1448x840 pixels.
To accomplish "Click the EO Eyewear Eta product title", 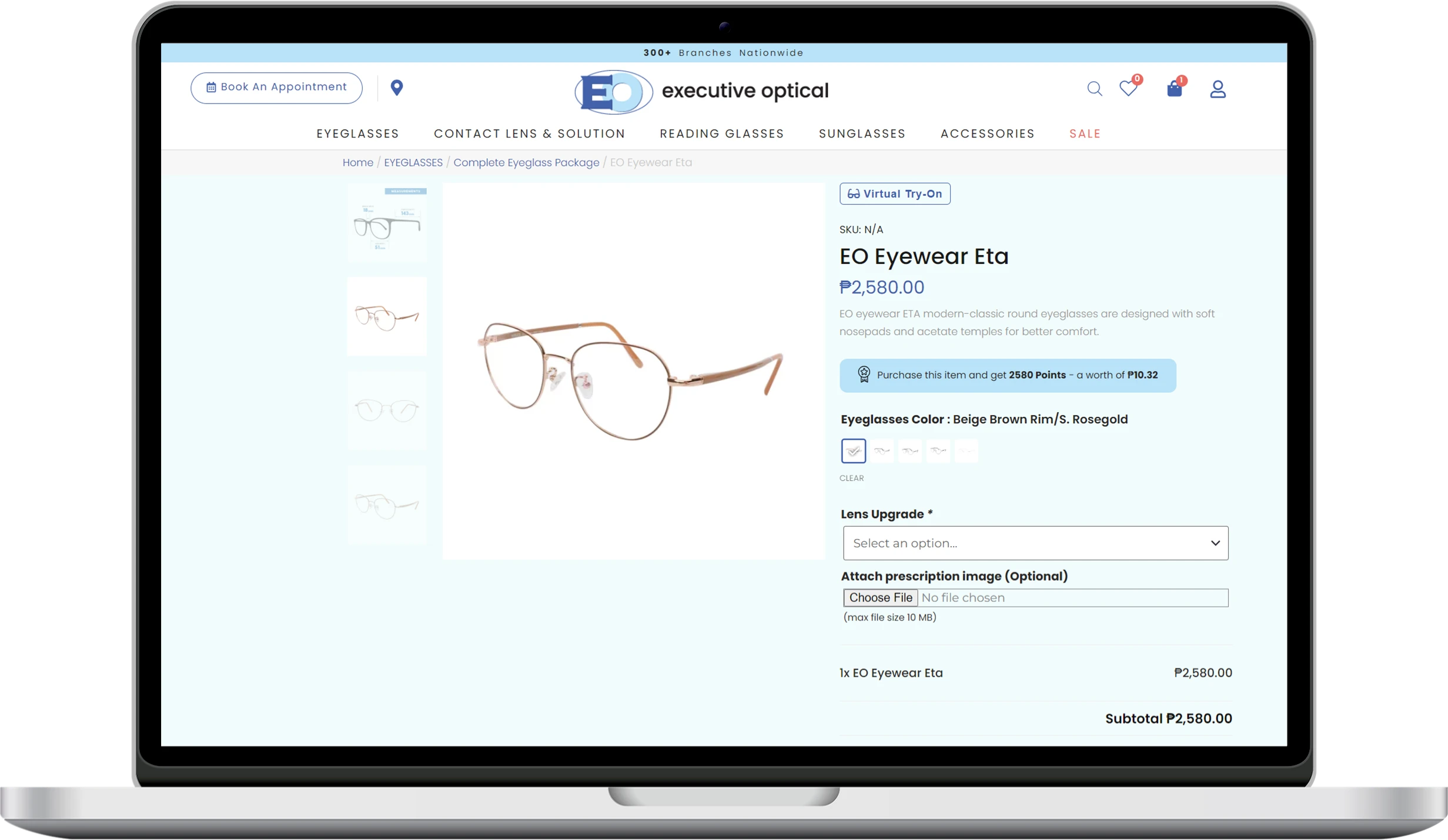I will pos(923,257).
